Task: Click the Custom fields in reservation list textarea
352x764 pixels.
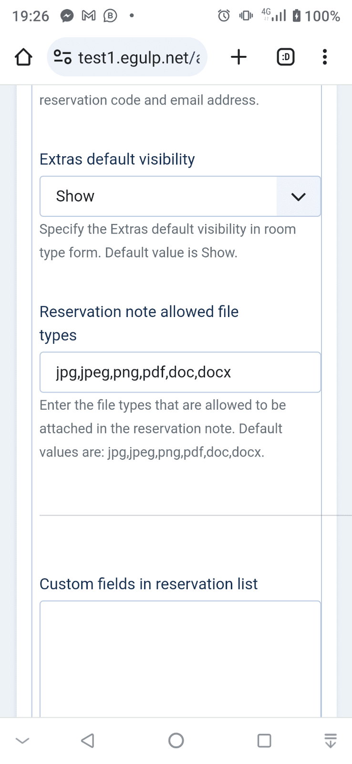Action: point(180,659)
